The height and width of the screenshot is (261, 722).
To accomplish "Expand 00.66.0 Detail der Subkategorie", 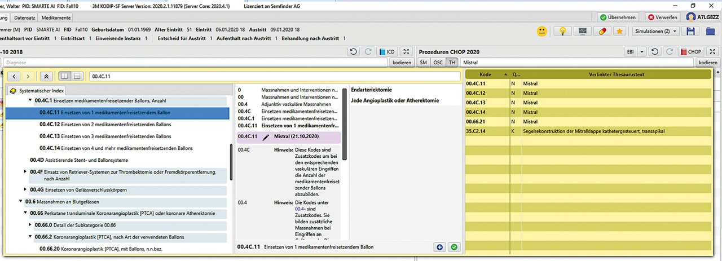I will point(30,225).
